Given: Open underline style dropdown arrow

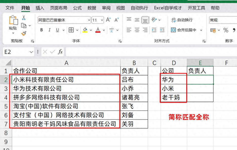Looking at the screenshot, I should pyautogui.click(x=64, y=30).
